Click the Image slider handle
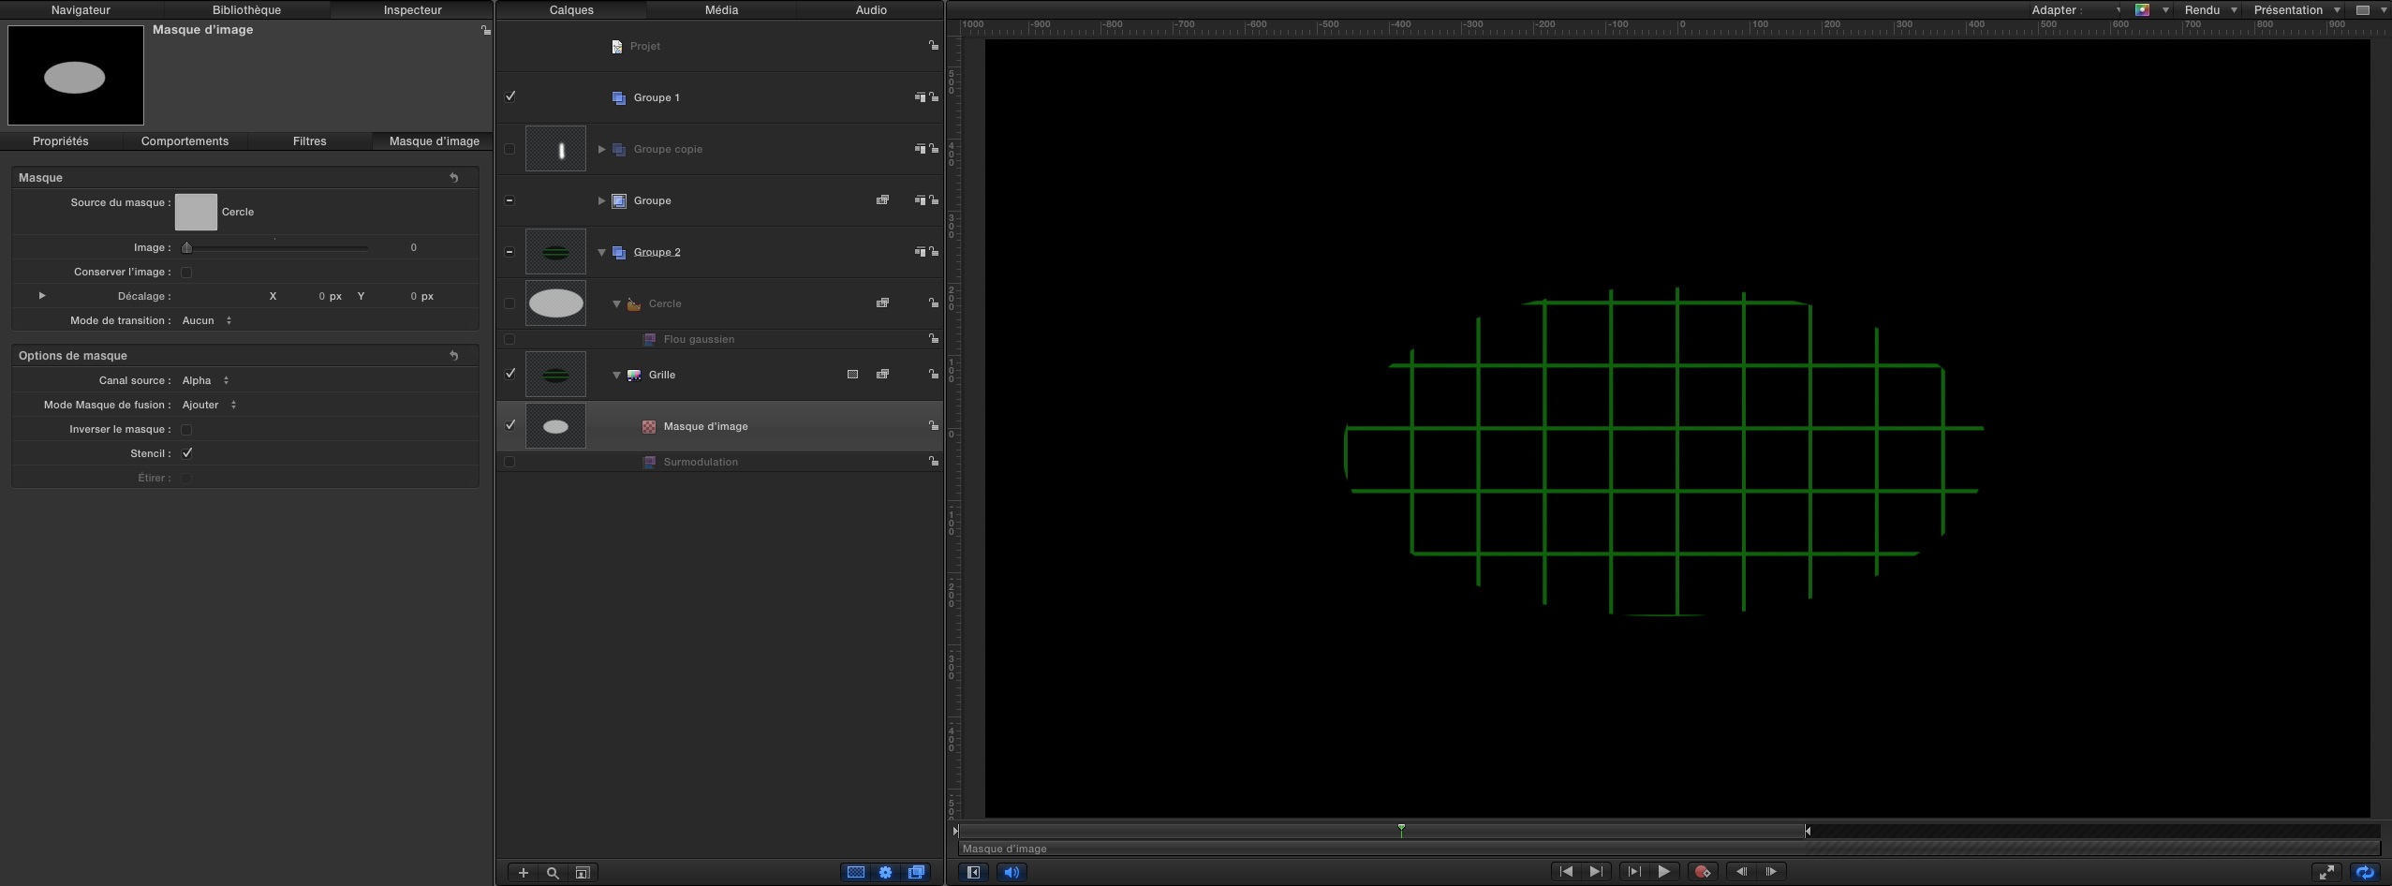Image resolution: width=2392 pixels, height=886 pixels. pos(186,248)
